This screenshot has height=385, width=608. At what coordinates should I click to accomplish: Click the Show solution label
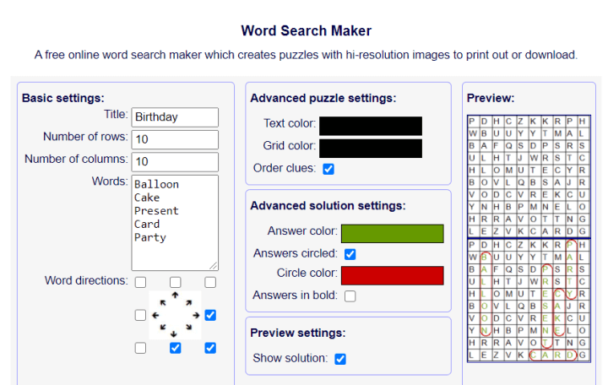[290, 358]
